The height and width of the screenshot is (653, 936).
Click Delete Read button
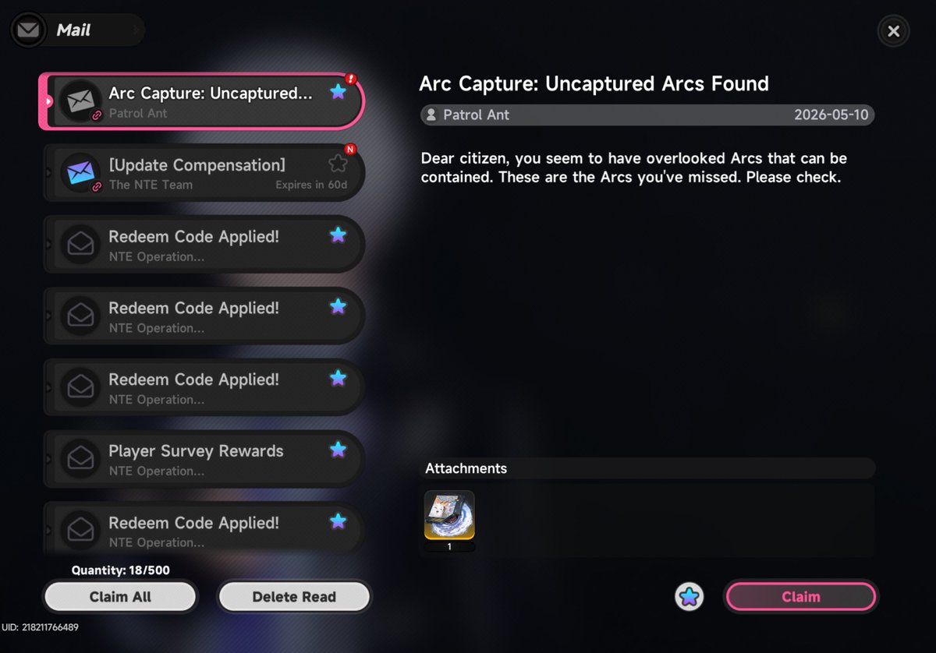(x=294, y=597)
